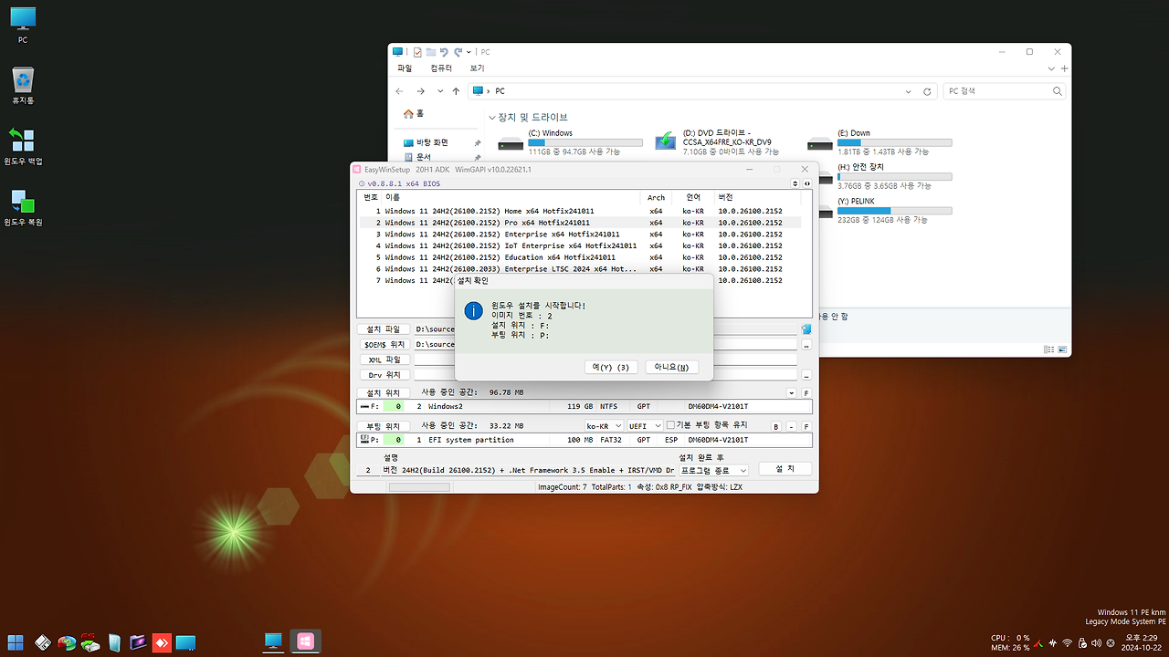This screenshot has height=657, width=1169.
Task: Click the 부팅 위치 button
Action: (384, 426)
